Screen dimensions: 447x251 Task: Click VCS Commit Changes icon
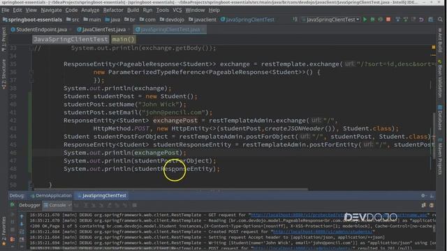tap(405, 20)
